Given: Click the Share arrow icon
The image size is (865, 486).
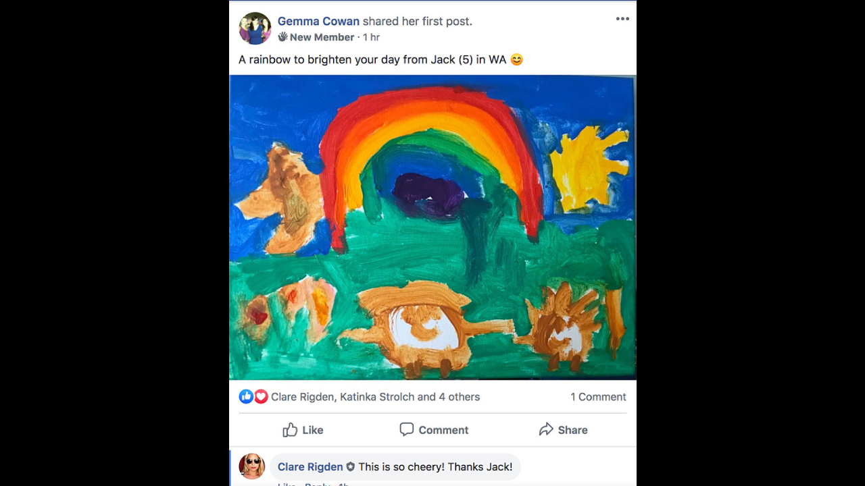Looking at the screenshot, I should click(546, 430).
